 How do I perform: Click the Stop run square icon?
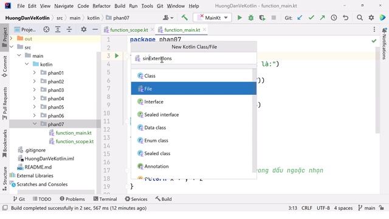point(274,18)
